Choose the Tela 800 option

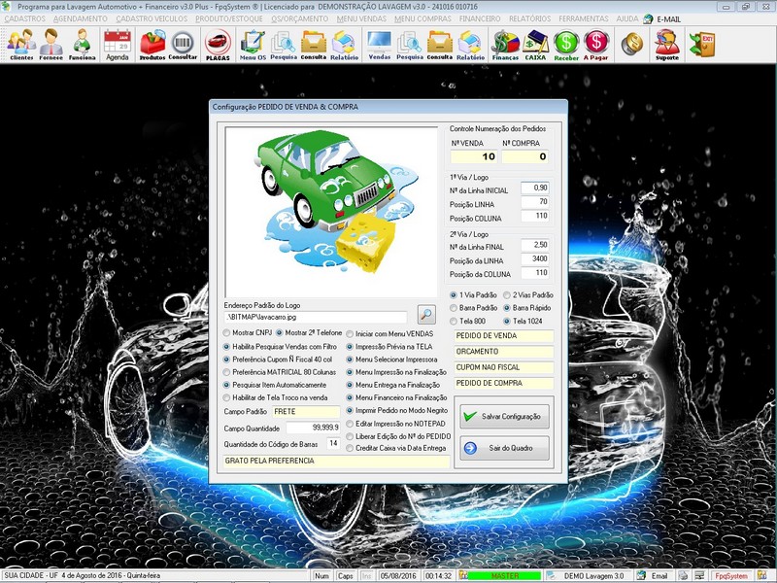454,320
